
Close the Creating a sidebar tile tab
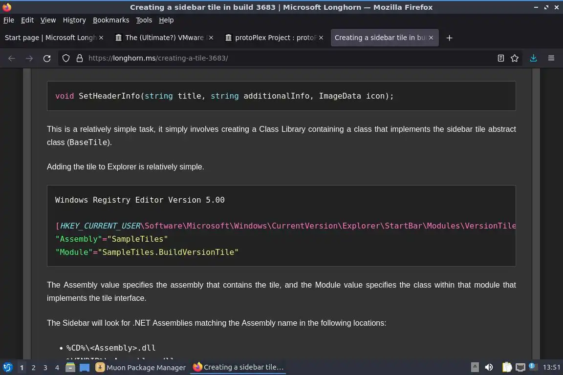point(431,38)
